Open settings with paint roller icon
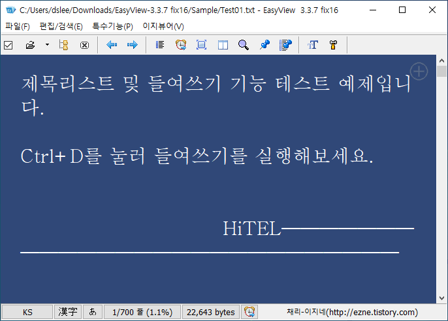 point(333,45)
